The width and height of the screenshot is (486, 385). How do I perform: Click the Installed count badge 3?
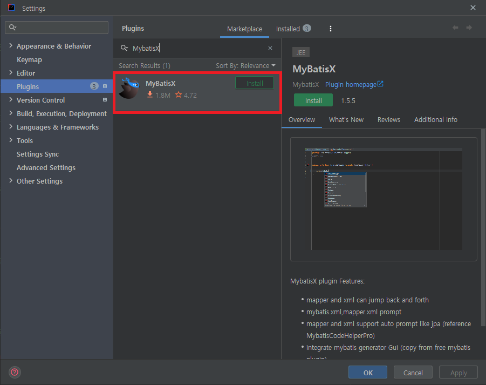click(306, 29)
